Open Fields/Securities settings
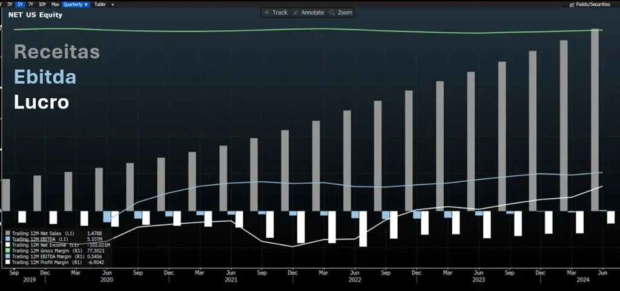Viewport: 620px width, 291px height. click(590, 4)
